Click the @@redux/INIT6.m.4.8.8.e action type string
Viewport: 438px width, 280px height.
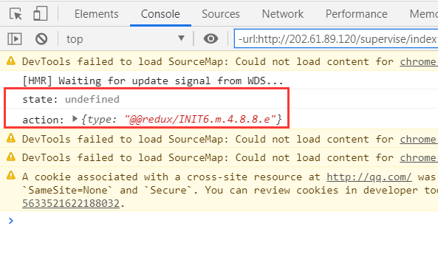point(200,120)
